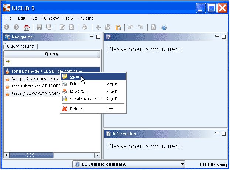Choose Open from the context menu
The height and width of the screenshot is (170, 230).
click(93, 76)
